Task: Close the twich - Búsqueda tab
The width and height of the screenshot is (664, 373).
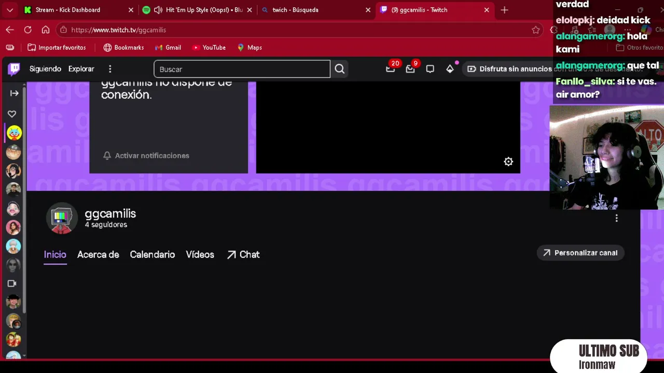Action: (x=368, y=10)
